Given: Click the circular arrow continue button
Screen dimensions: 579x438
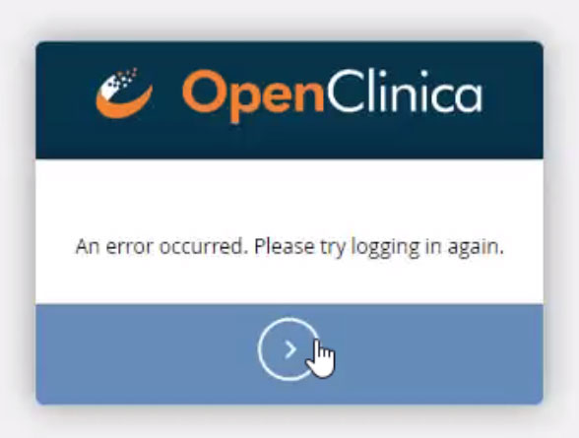Looking at the screenshot, I should tap(289, 349).
